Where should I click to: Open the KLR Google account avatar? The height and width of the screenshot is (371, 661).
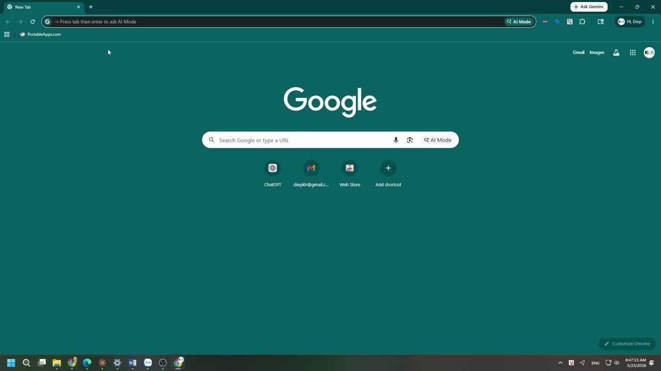[x=649, y=53]
